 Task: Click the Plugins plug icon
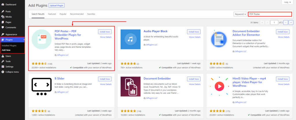click(3, 40)
